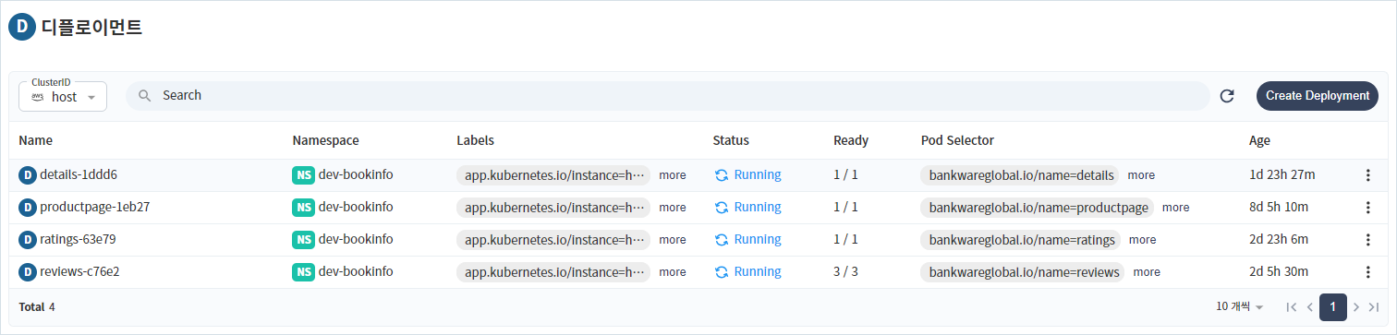Click the search magnifier icon
Viewport: 1397px width, 335px height.
click(x=145, y=95)
